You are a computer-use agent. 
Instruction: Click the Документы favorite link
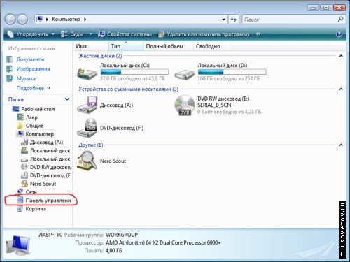30,59
